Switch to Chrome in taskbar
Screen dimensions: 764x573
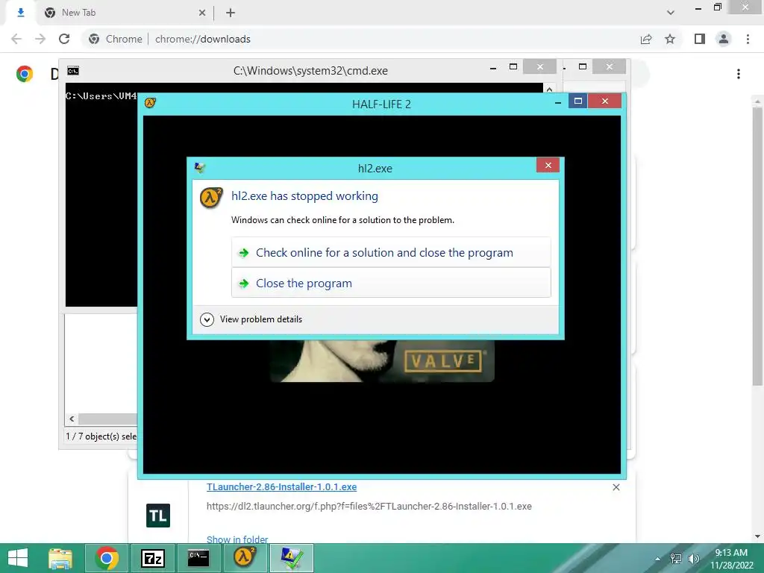pyautogui.click(x=107, y=558)
